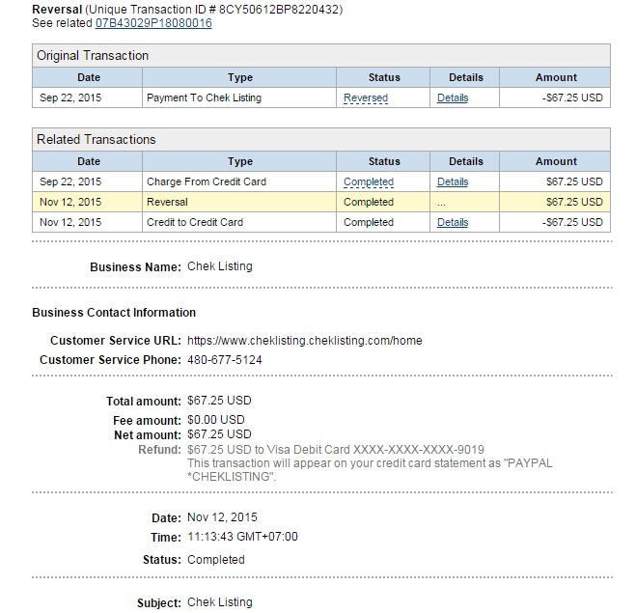Click the ellipsis in the Reversal row
The image size is (636, 613).
point(441,203)
